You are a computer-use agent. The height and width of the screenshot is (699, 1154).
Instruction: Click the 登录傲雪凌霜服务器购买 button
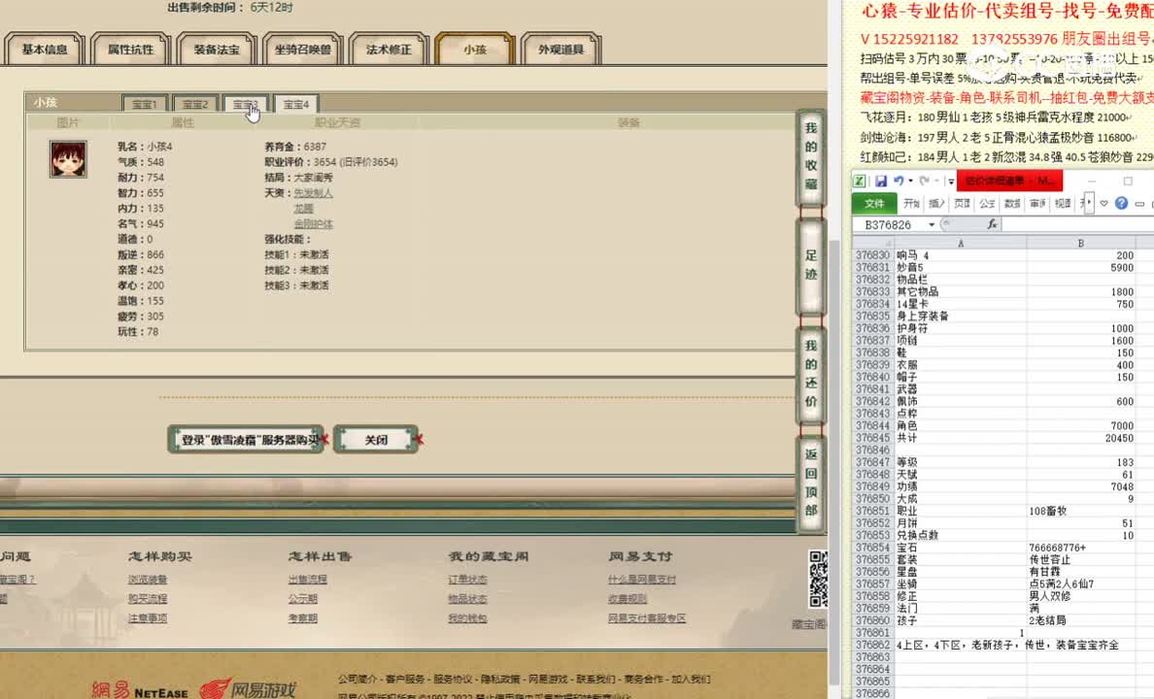tap(246, 439)
